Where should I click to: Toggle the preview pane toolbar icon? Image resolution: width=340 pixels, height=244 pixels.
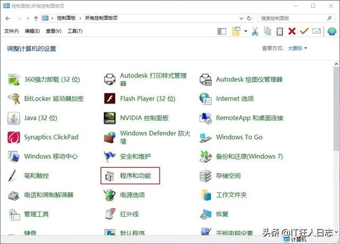pyautogui.click(x=222, y=31)
